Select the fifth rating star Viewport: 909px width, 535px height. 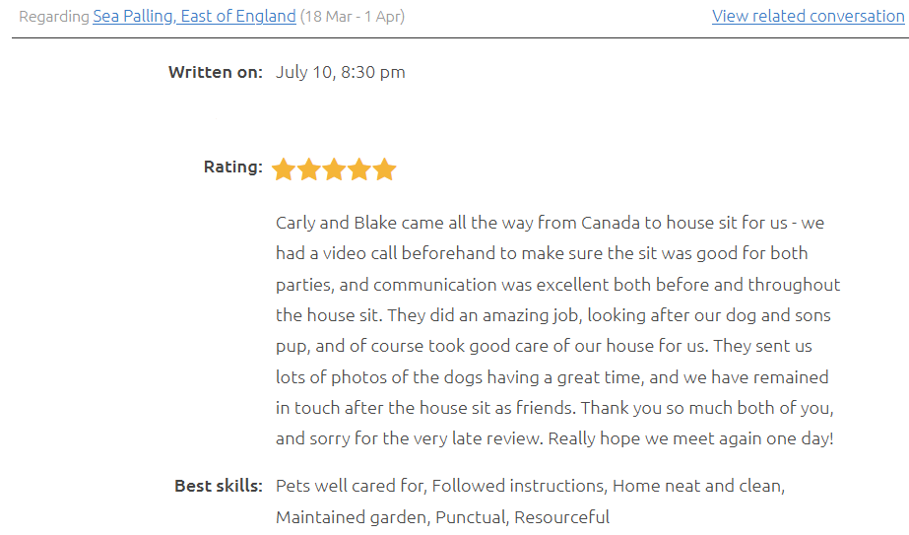[384, 169]
